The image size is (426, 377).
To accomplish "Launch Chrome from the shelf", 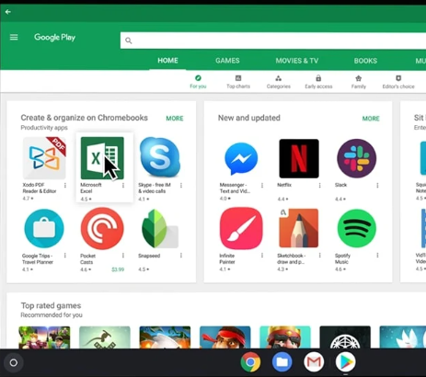I will (250, 362).
